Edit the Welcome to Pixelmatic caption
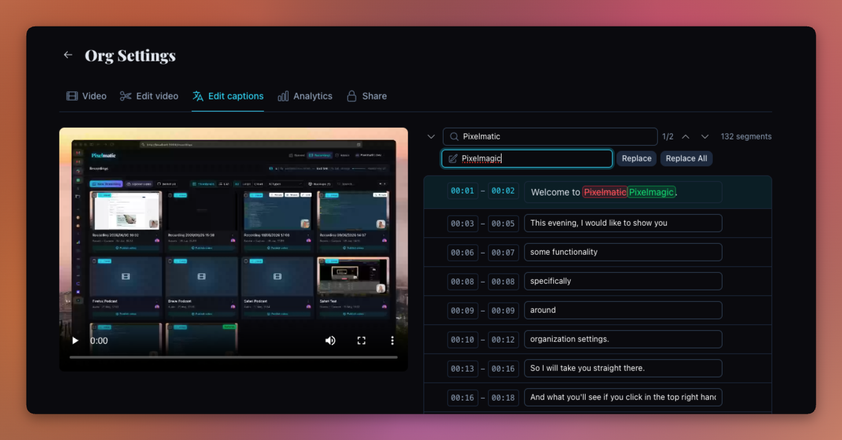Viewport: 842px width, 440px height. click(623, 192)
